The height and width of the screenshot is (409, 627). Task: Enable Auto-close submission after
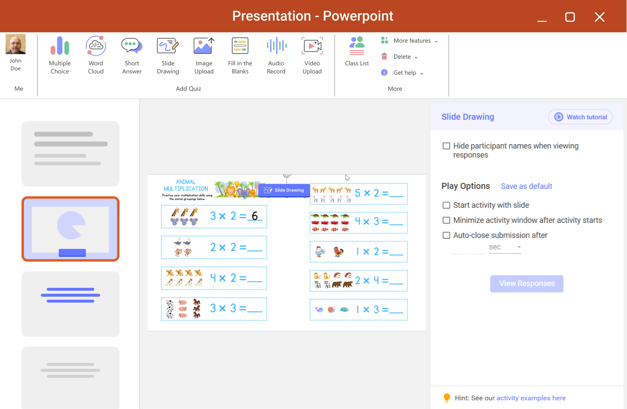click(x=446, y=235)
